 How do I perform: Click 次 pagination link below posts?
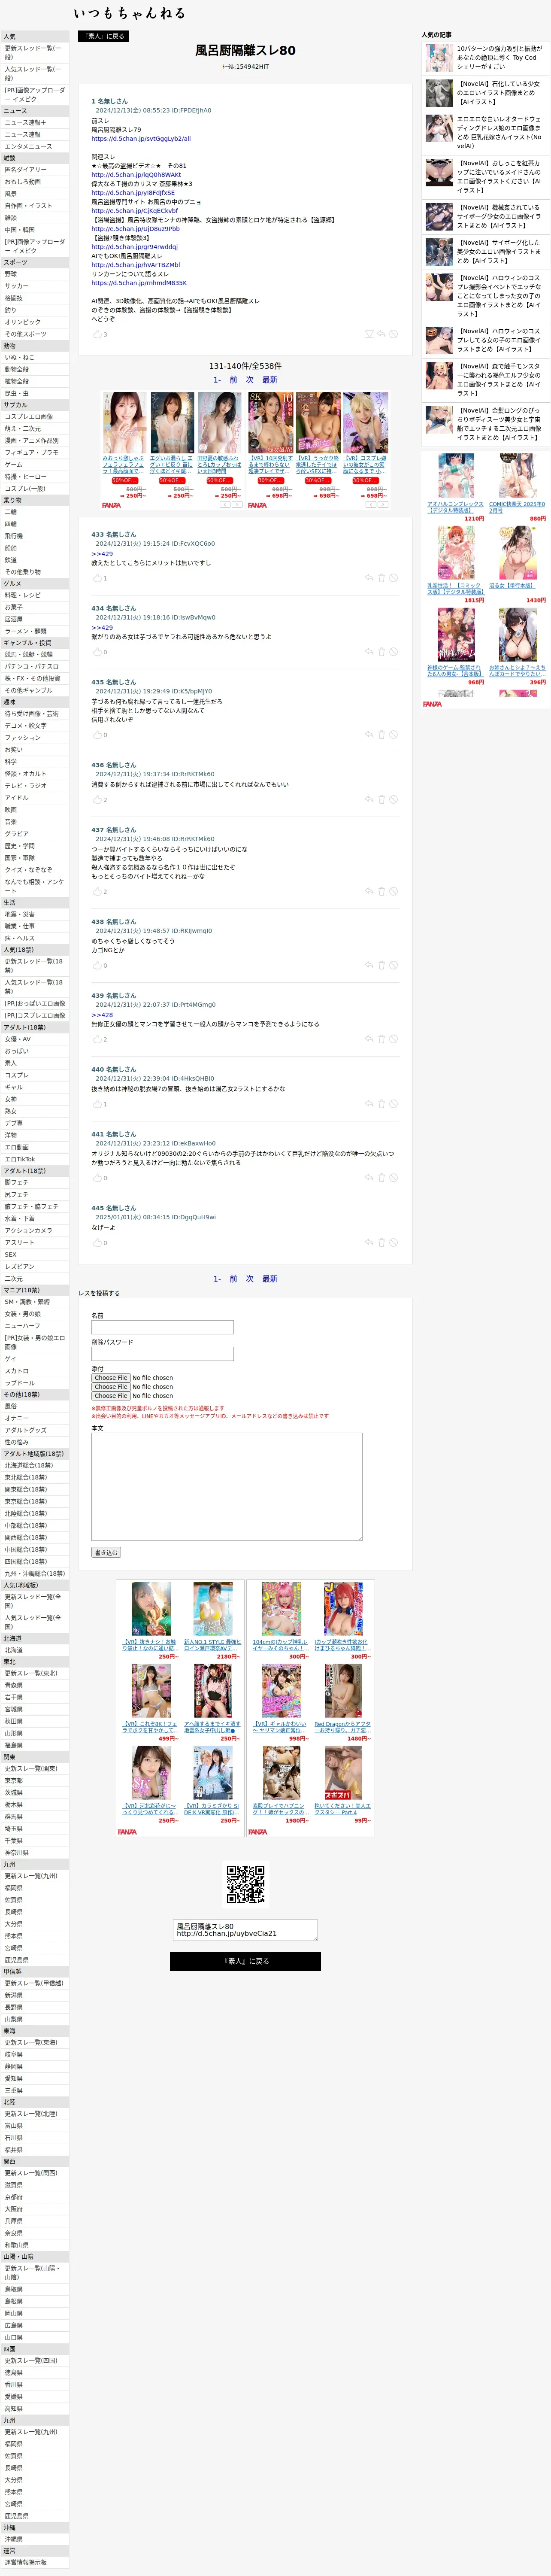tap(250, 1279)
